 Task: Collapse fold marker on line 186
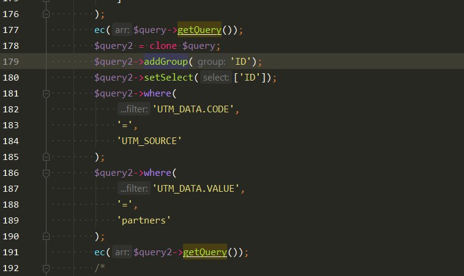(46, 173)
